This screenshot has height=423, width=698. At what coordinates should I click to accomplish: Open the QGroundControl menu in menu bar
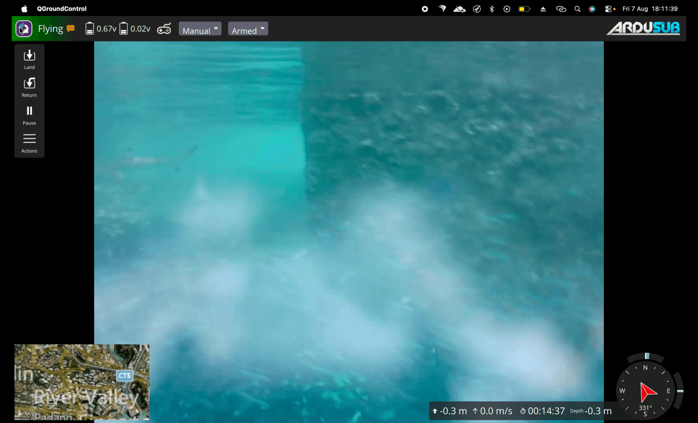click(62, 9)
